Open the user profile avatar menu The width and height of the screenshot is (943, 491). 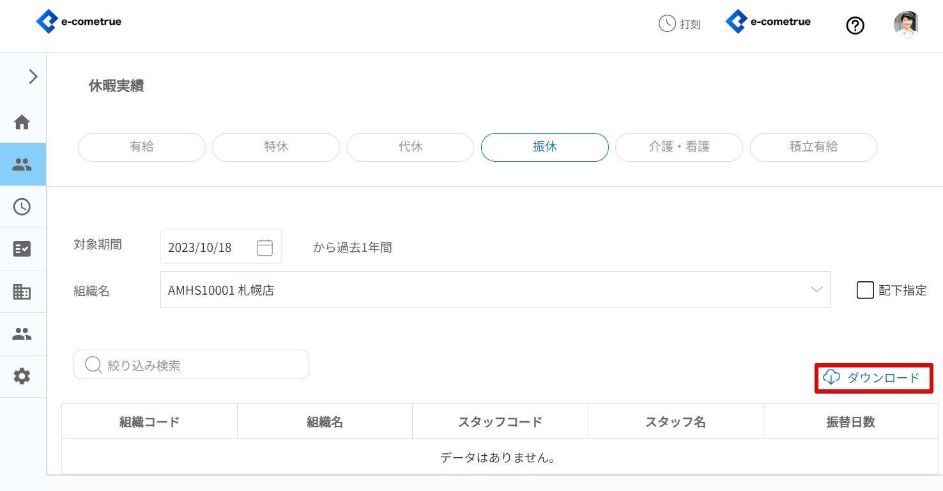905,24
